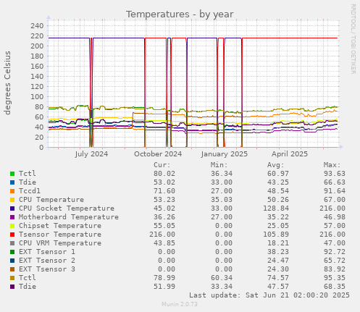Click the EXT Tsensor 3 label

coord(47,269)
